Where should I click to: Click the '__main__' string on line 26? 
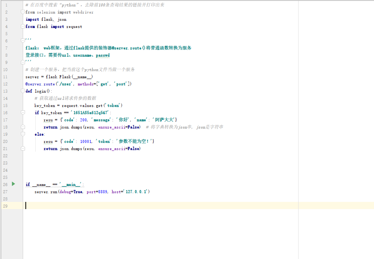point(71,185)
